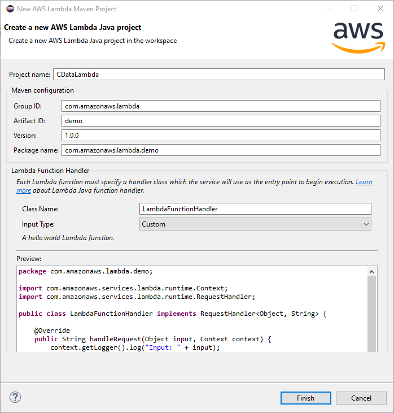Select the Artifact ID input box
This screenshot has width=394, height=413.
click(221, 120)
